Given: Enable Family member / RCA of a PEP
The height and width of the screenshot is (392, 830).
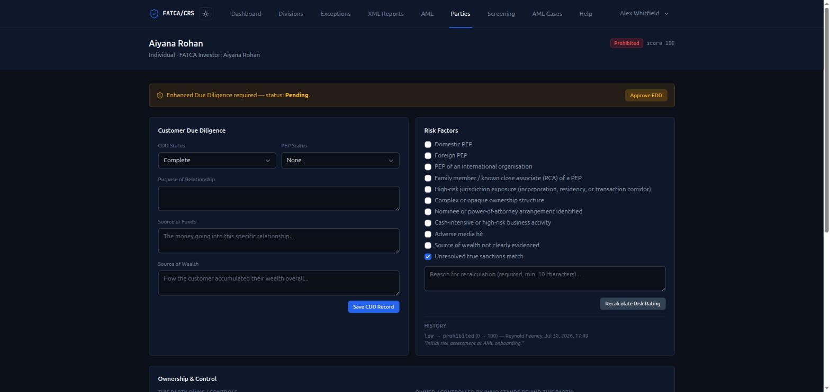Looking at the screenshot, I should tap(428, 179).
